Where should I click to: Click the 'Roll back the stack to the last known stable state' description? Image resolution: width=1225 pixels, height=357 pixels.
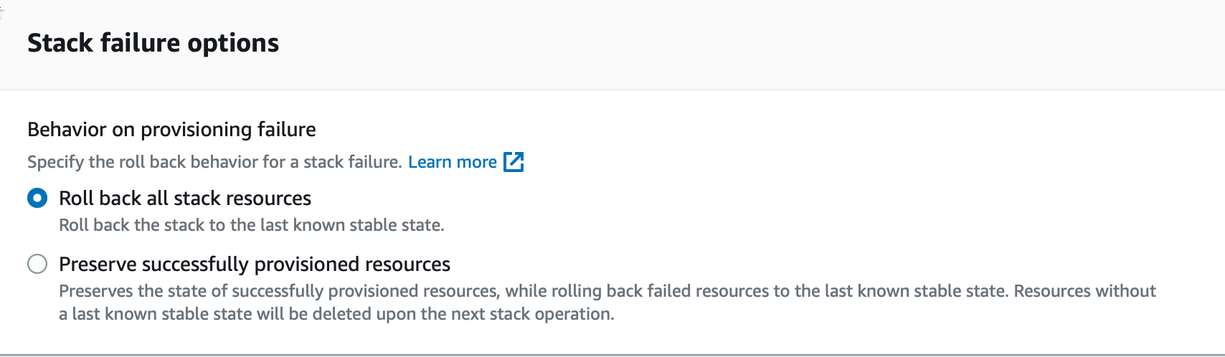(252, 225)
